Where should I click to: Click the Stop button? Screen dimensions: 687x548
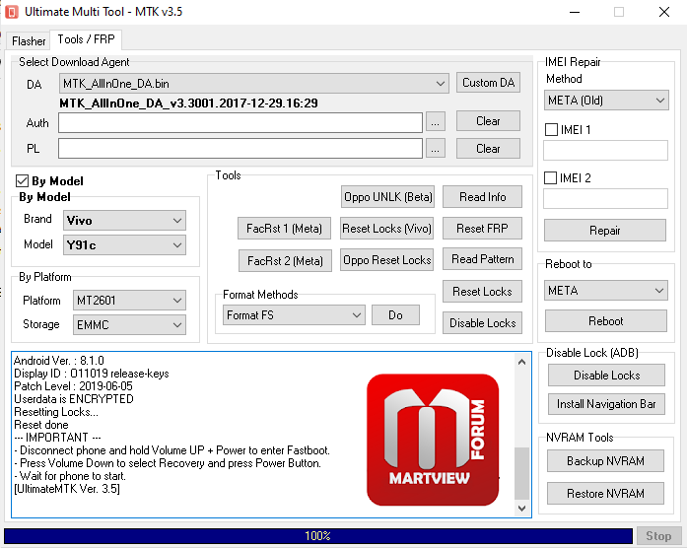point(658,536)
